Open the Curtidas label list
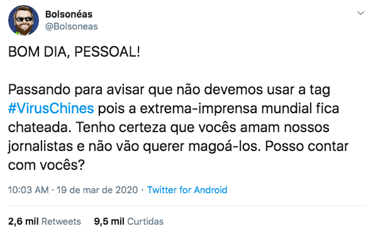This screenshot has height=236, width=373. [145, 222]
